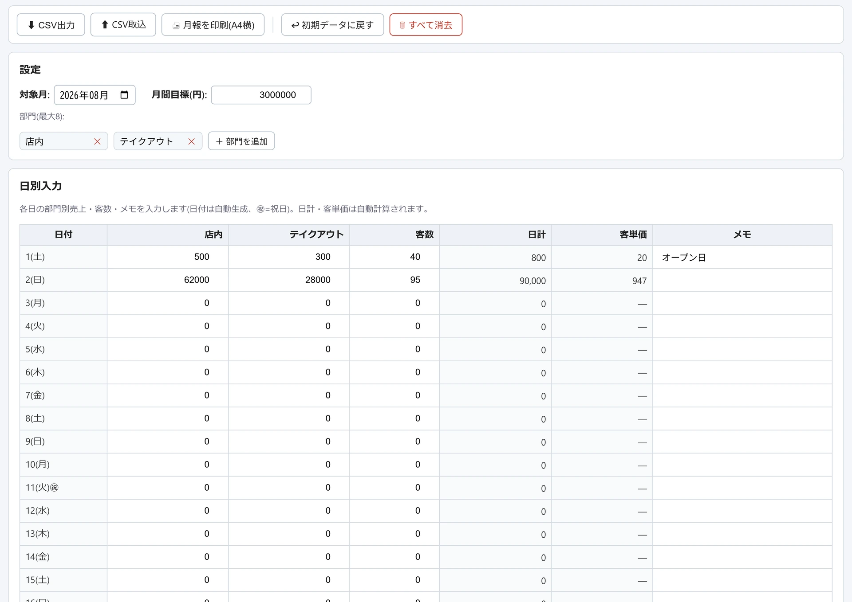Click テイクアウト cell for 2(日) showing 28000
Image resolution: width=852 pixels, height=602 pixels.
289,280
